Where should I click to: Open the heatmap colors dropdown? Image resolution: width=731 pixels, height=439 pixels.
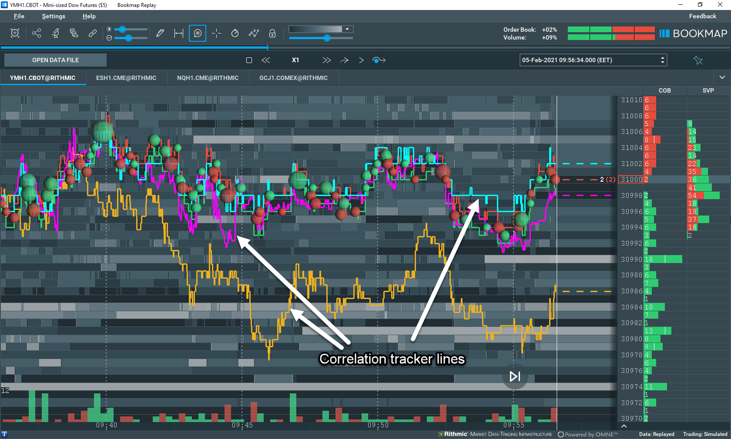(x=347, y=29)
